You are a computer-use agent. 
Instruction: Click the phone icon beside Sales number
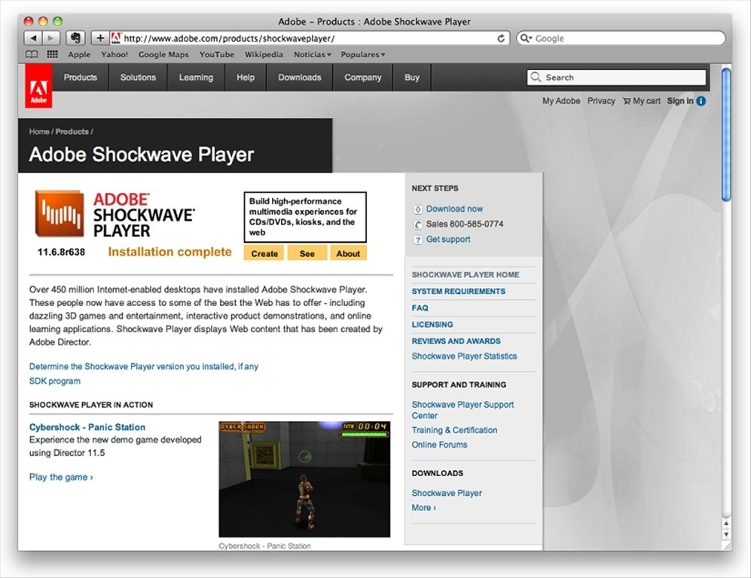(x=417, y=225)
